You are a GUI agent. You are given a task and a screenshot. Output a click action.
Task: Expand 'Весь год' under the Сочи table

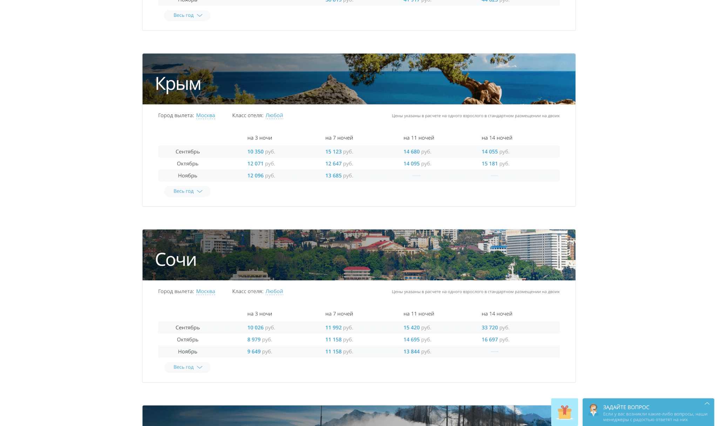click(187, 367)
